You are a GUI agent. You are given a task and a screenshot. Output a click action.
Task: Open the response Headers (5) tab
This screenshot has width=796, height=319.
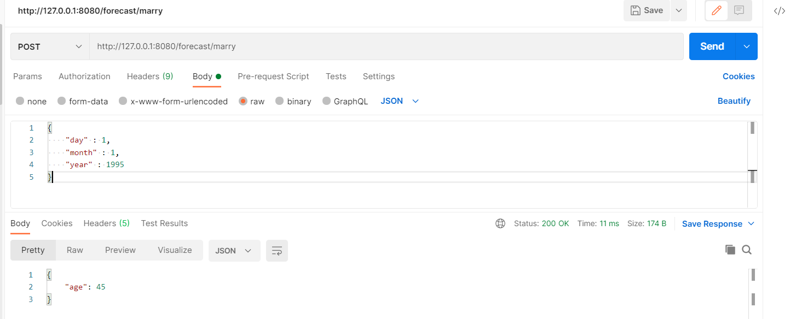pos(107,223)
